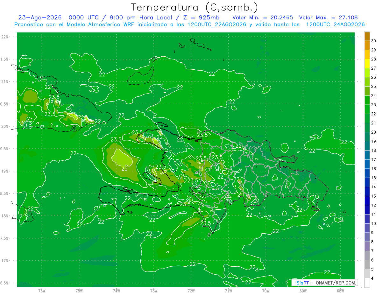Pick the gray swatch between 5 and 6

pos(367,265)
